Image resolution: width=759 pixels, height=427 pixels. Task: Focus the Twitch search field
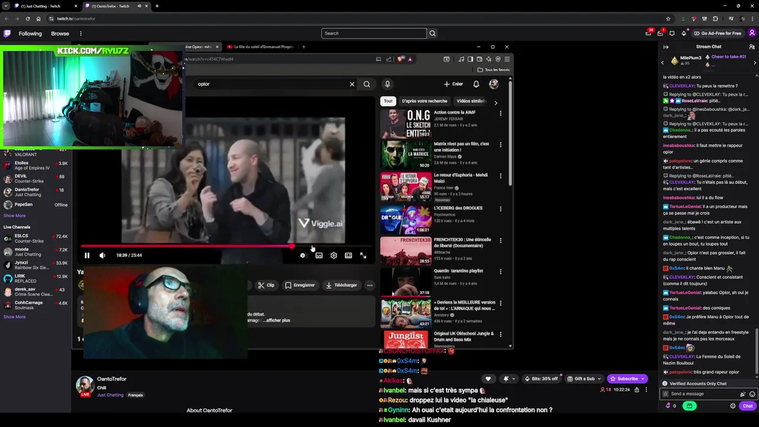(374, 33)
